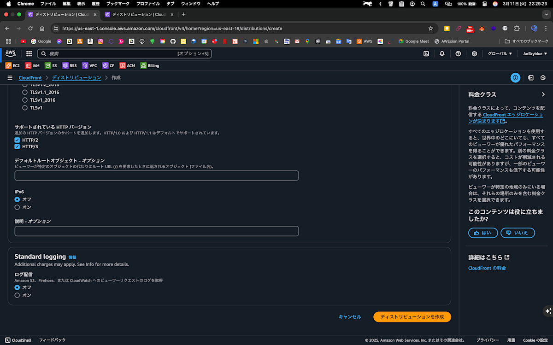
Task: Open the フィードバック footer link
Action: coord(52,340)
